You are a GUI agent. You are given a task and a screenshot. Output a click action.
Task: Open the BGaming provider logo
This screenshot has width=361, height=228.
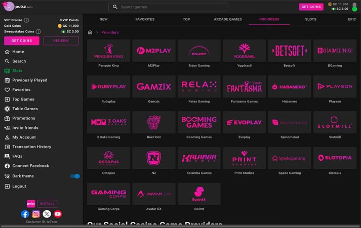[x=335, y=51]
